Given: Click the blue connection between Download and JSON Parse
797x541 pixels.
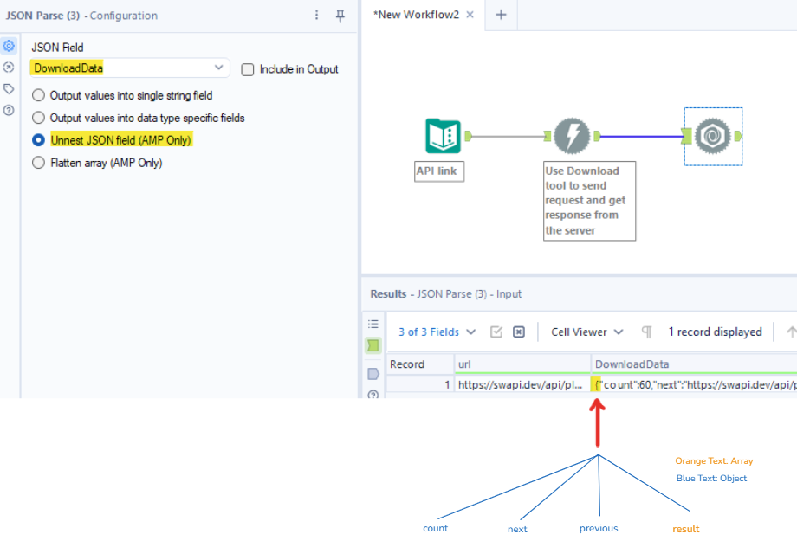Looking at the screenshot, I should pos(643,136).
